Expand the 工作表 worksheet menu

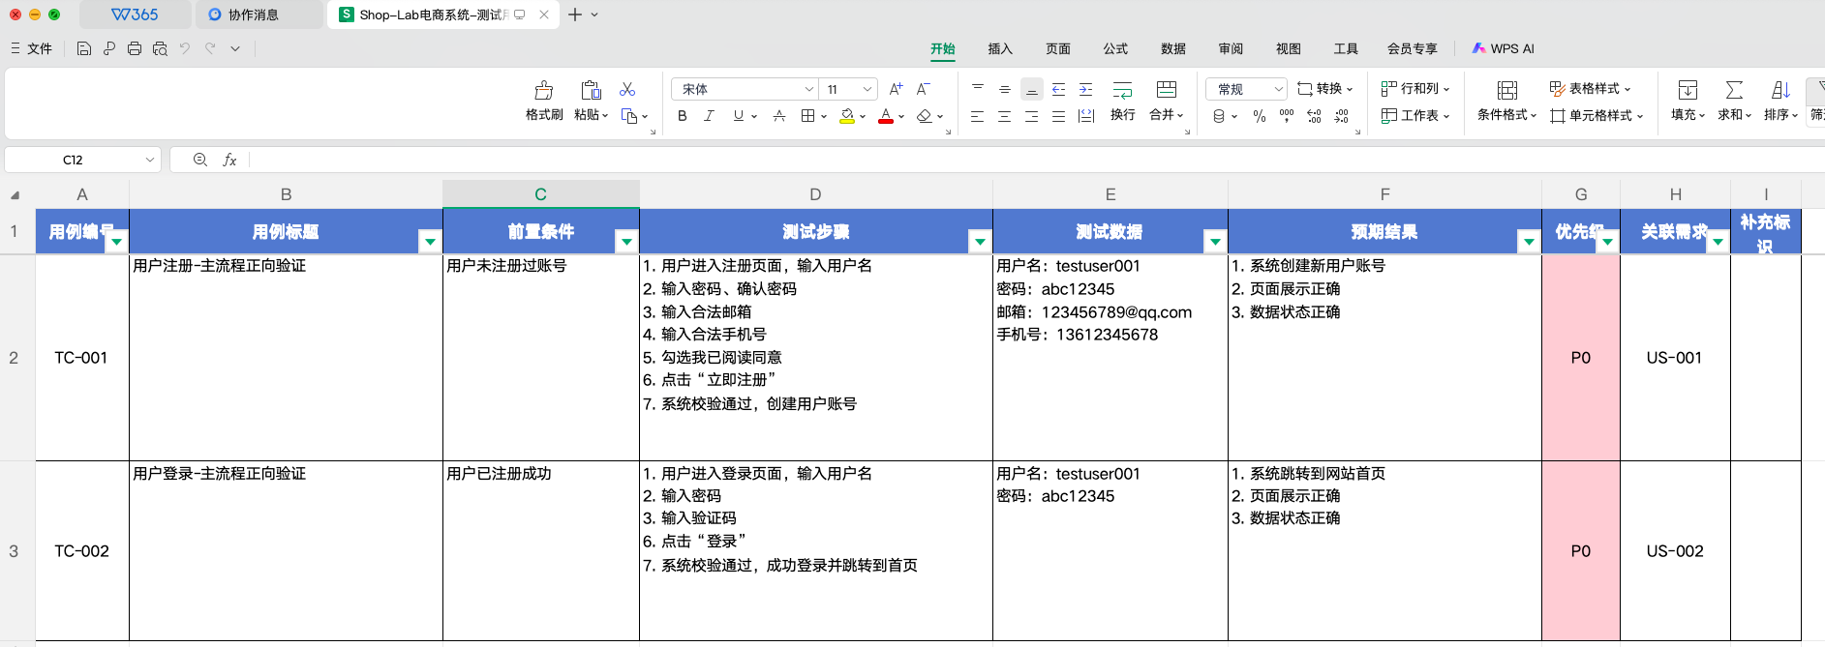pos(1415,116)
